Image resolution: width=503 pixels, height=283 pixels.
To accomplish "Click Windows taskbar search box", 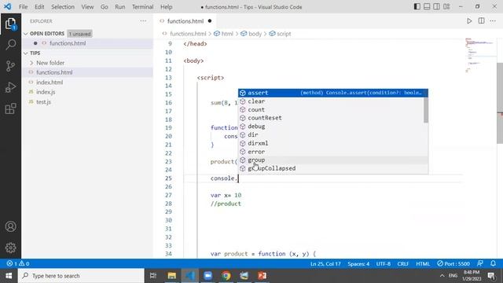I will 81,276.
